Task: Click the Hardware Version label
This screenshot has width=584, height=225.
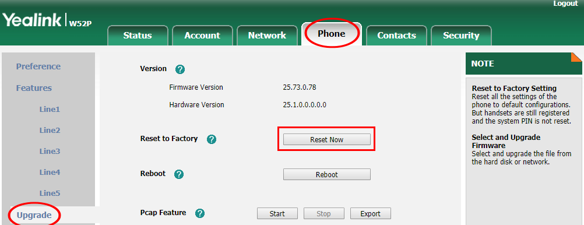Action: 196,105
